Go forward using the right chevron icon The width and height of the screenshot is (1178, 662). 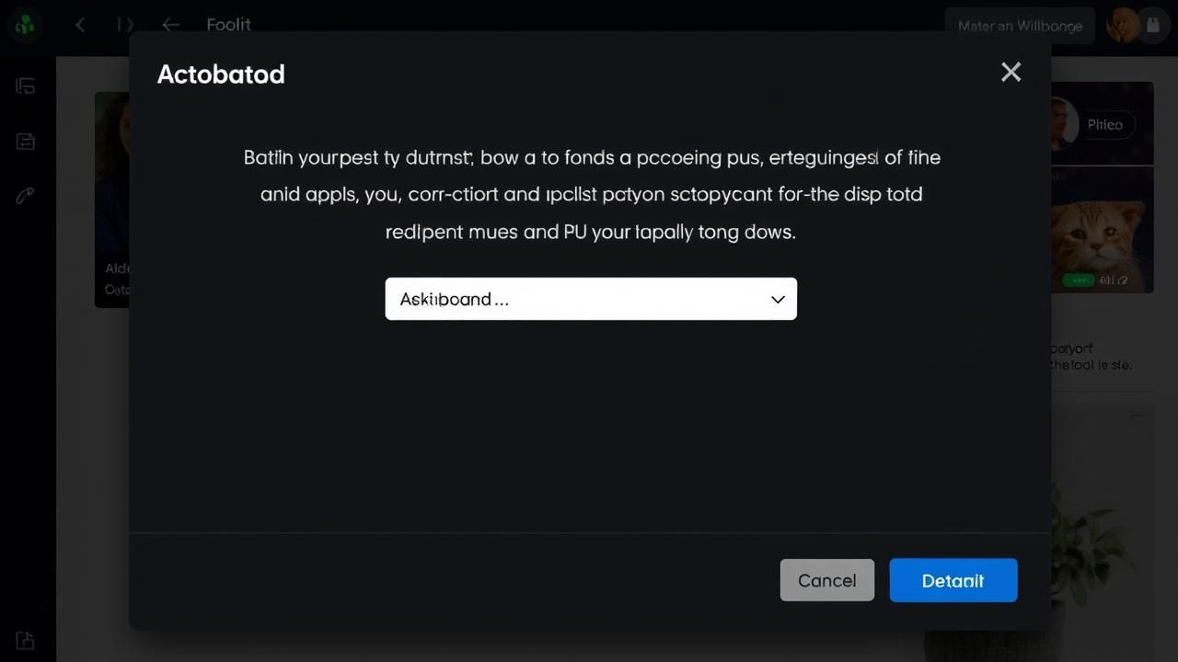click(x=126, y=25)
